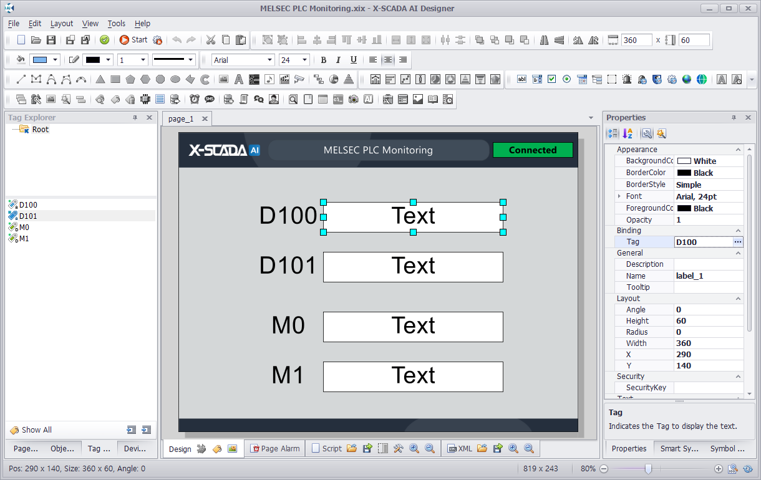Image resolution: width=761 pixels, height=480 pixels.
Task: Switch to the Page Alarm tab
Action: (275, 448)
